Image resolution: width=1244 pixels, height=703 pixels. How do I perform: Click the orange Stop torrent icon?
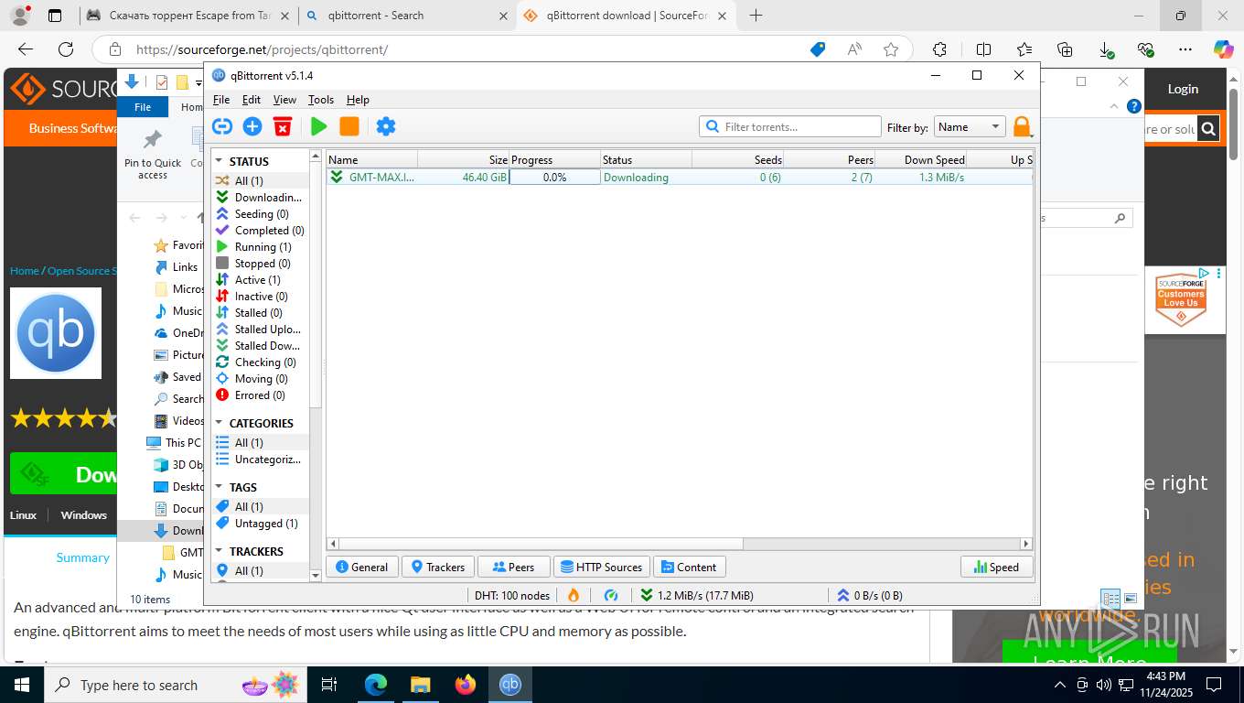349,126
